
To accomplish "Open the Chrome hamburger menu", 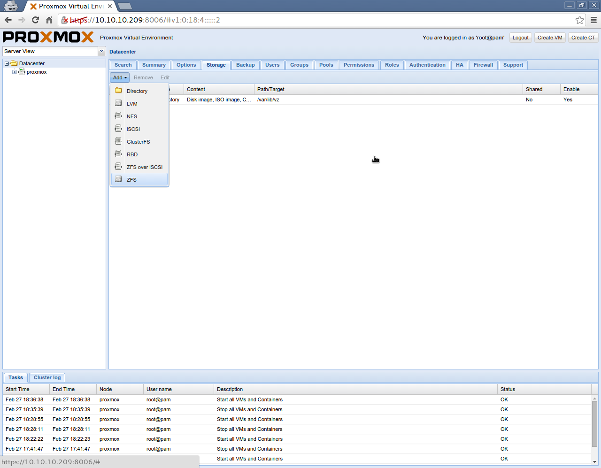I will coord(593,20).
